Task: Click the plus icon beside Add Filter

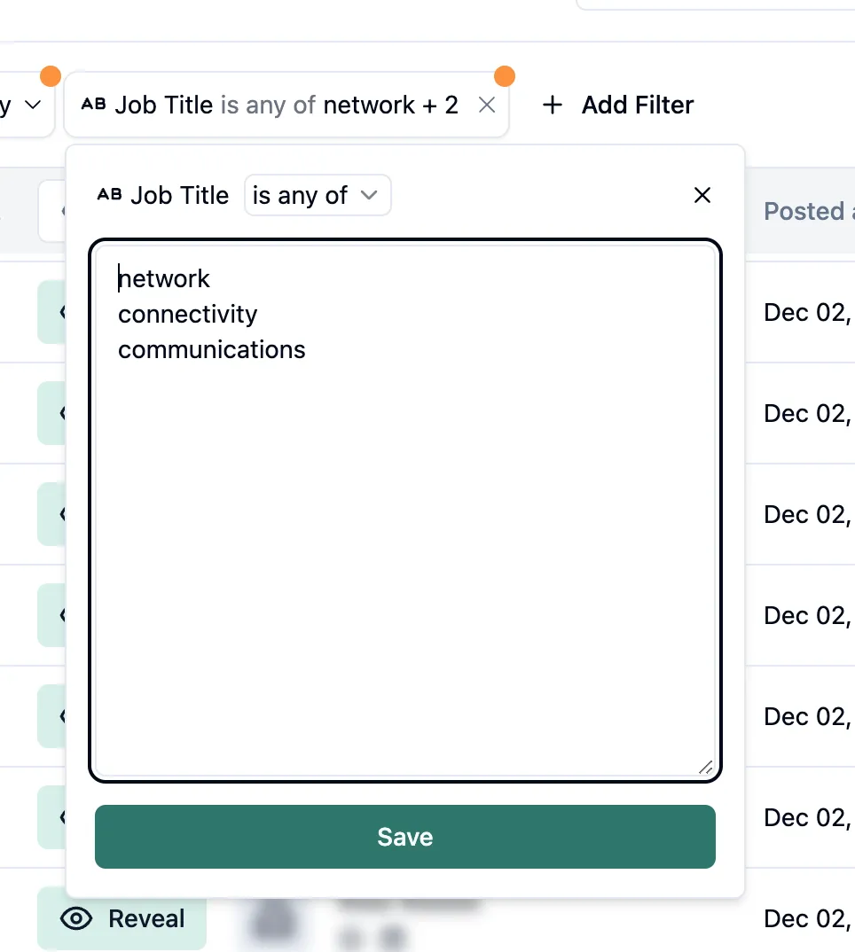Action: (553, 105)
